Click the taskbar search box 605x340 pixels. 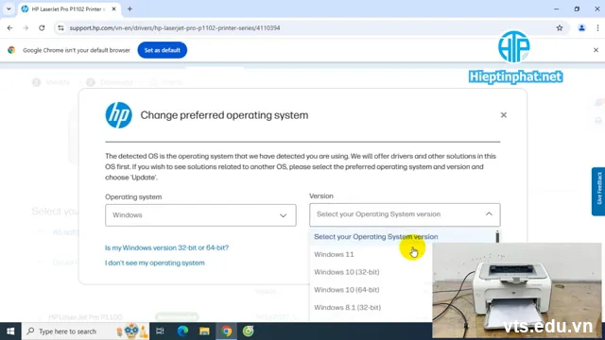point(85,331)
